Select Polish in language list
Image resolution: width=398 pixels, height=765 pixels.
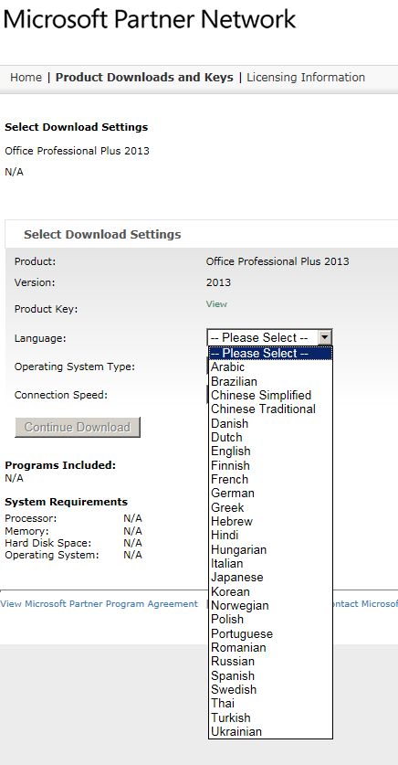(x=270, y=620)
